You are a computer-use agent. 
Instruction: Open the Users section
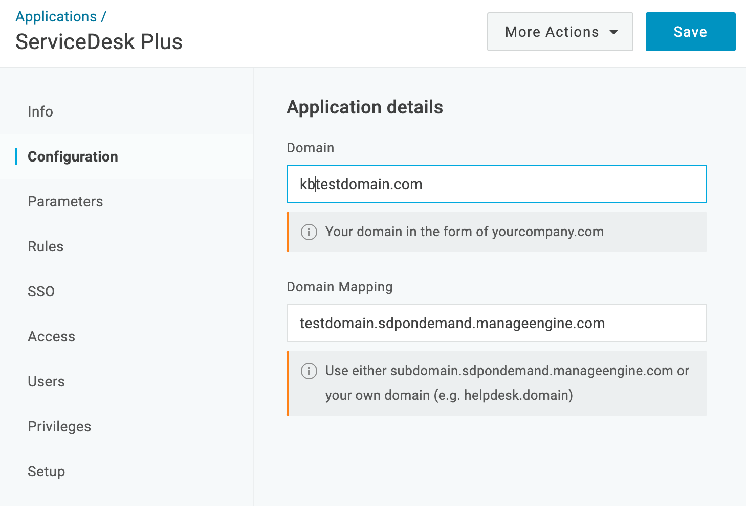click(x=46, y=381)
